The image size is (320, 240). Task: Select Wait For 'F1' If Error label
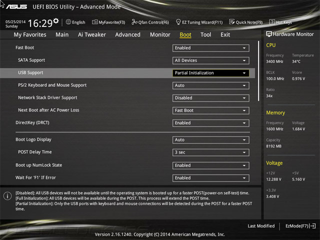(x=35, y=177)
